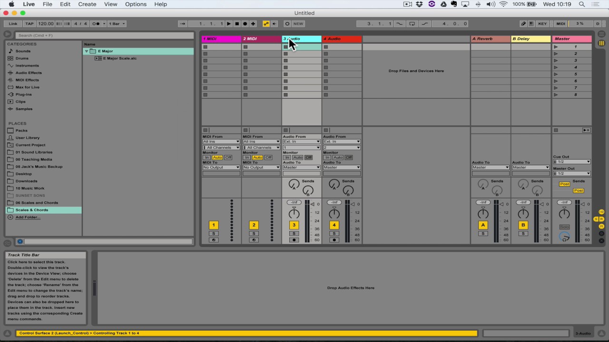609x342 pixels.
Task: Click the TAP tempo button
Action: (x=29, y=24)
